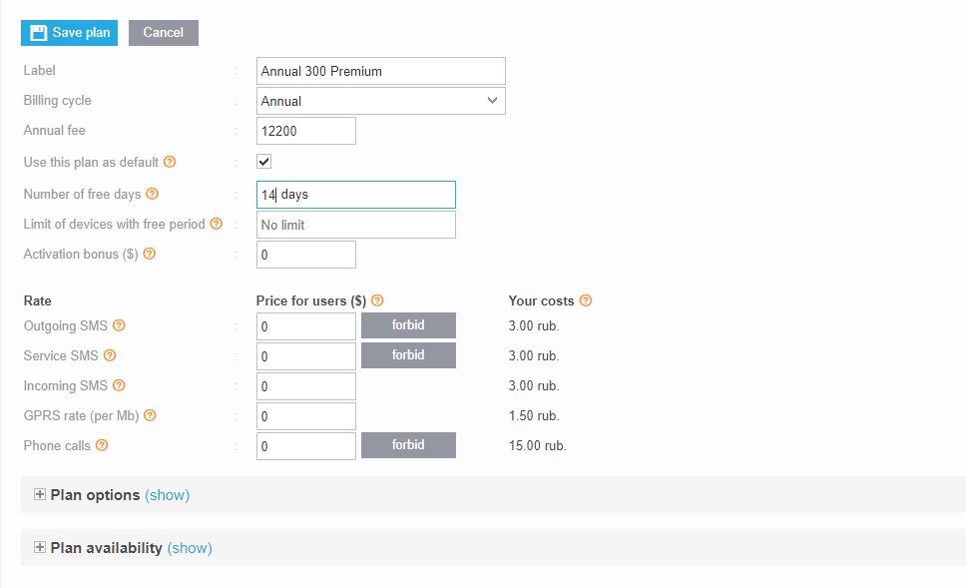Open help icon for Limit of devices with free period

pos(217,223)
